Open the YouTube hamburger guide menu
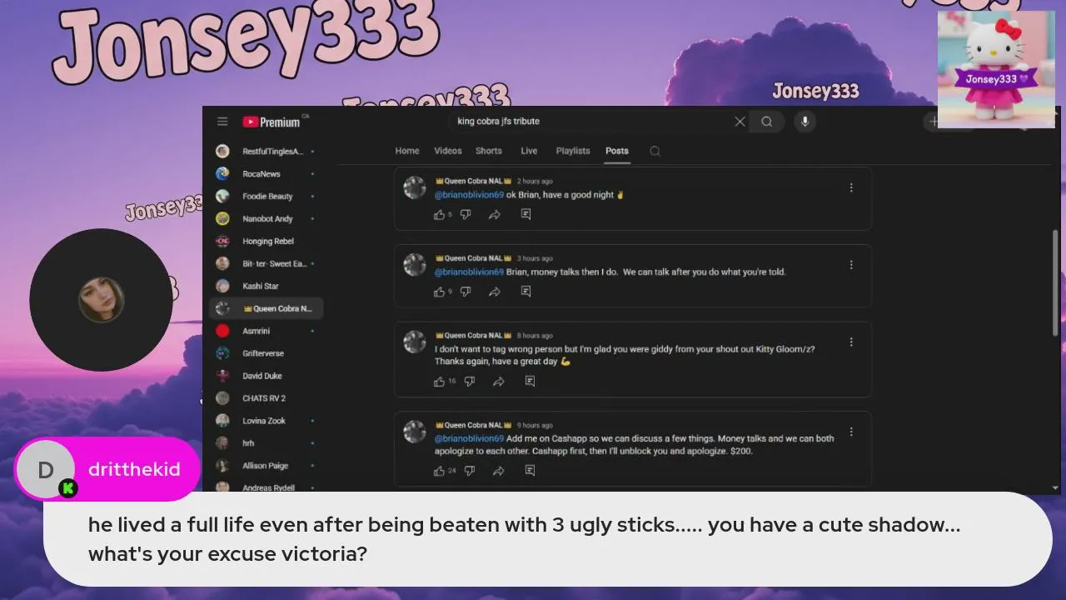 222,122
